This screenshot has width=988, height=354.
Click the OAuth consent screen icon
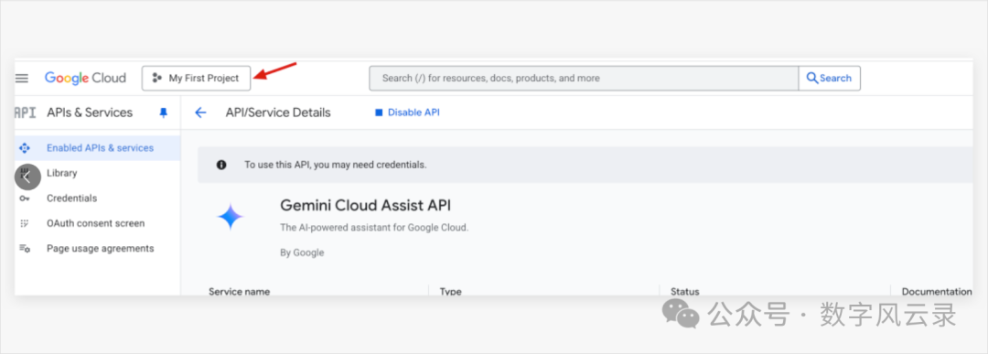point(25,223)
